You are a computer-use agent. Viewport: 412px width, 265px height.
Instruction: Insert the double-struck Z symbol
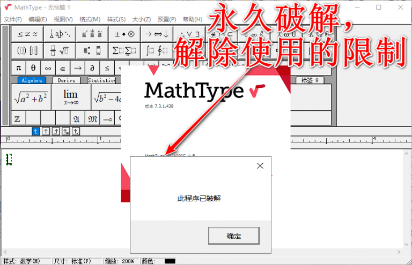coord(18,118)
